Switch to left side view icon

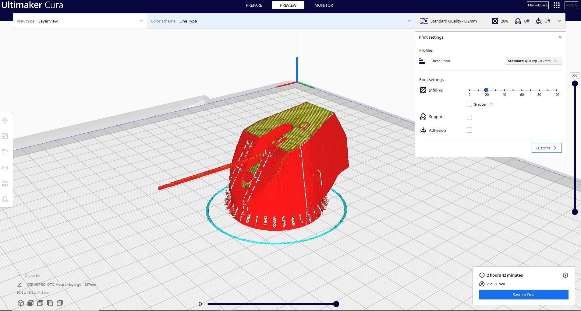[50, 303]
